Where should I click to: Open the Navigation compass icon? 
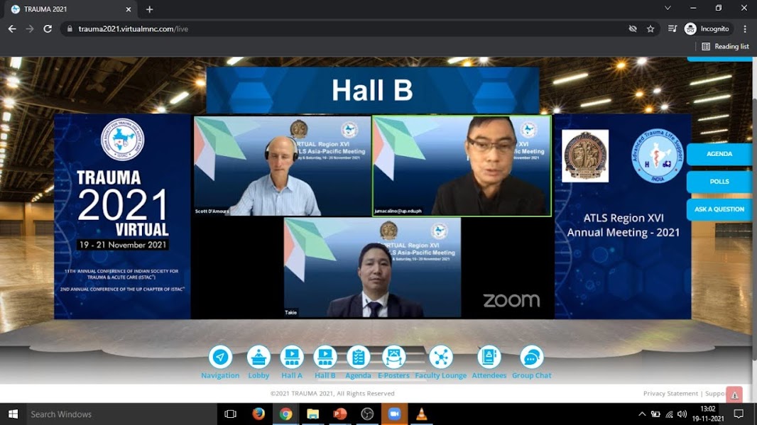point(220,357)
